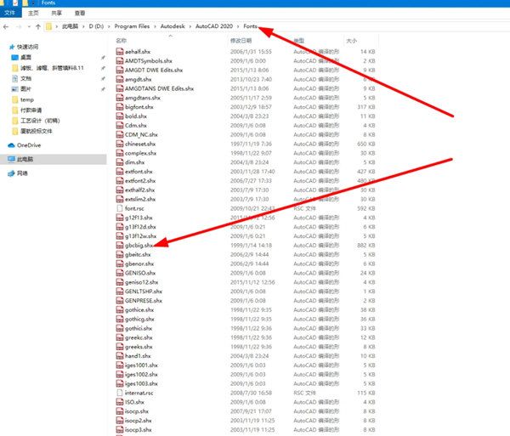The width and height of the screenshot is (510, 436).
Task: Sort by the 大小 column header
Action: point(351,41)
